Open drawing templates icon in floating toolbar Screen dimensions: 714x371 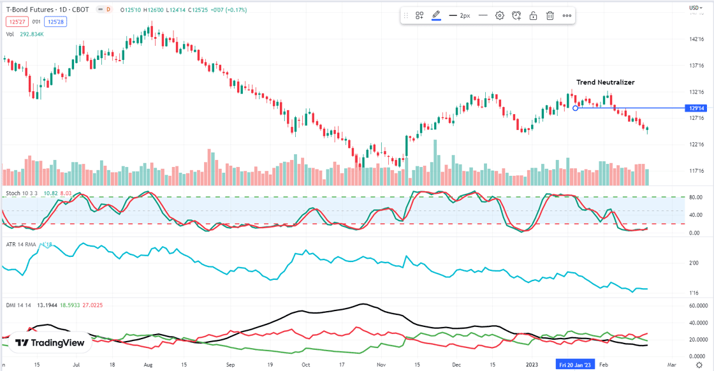pos(419,15)
